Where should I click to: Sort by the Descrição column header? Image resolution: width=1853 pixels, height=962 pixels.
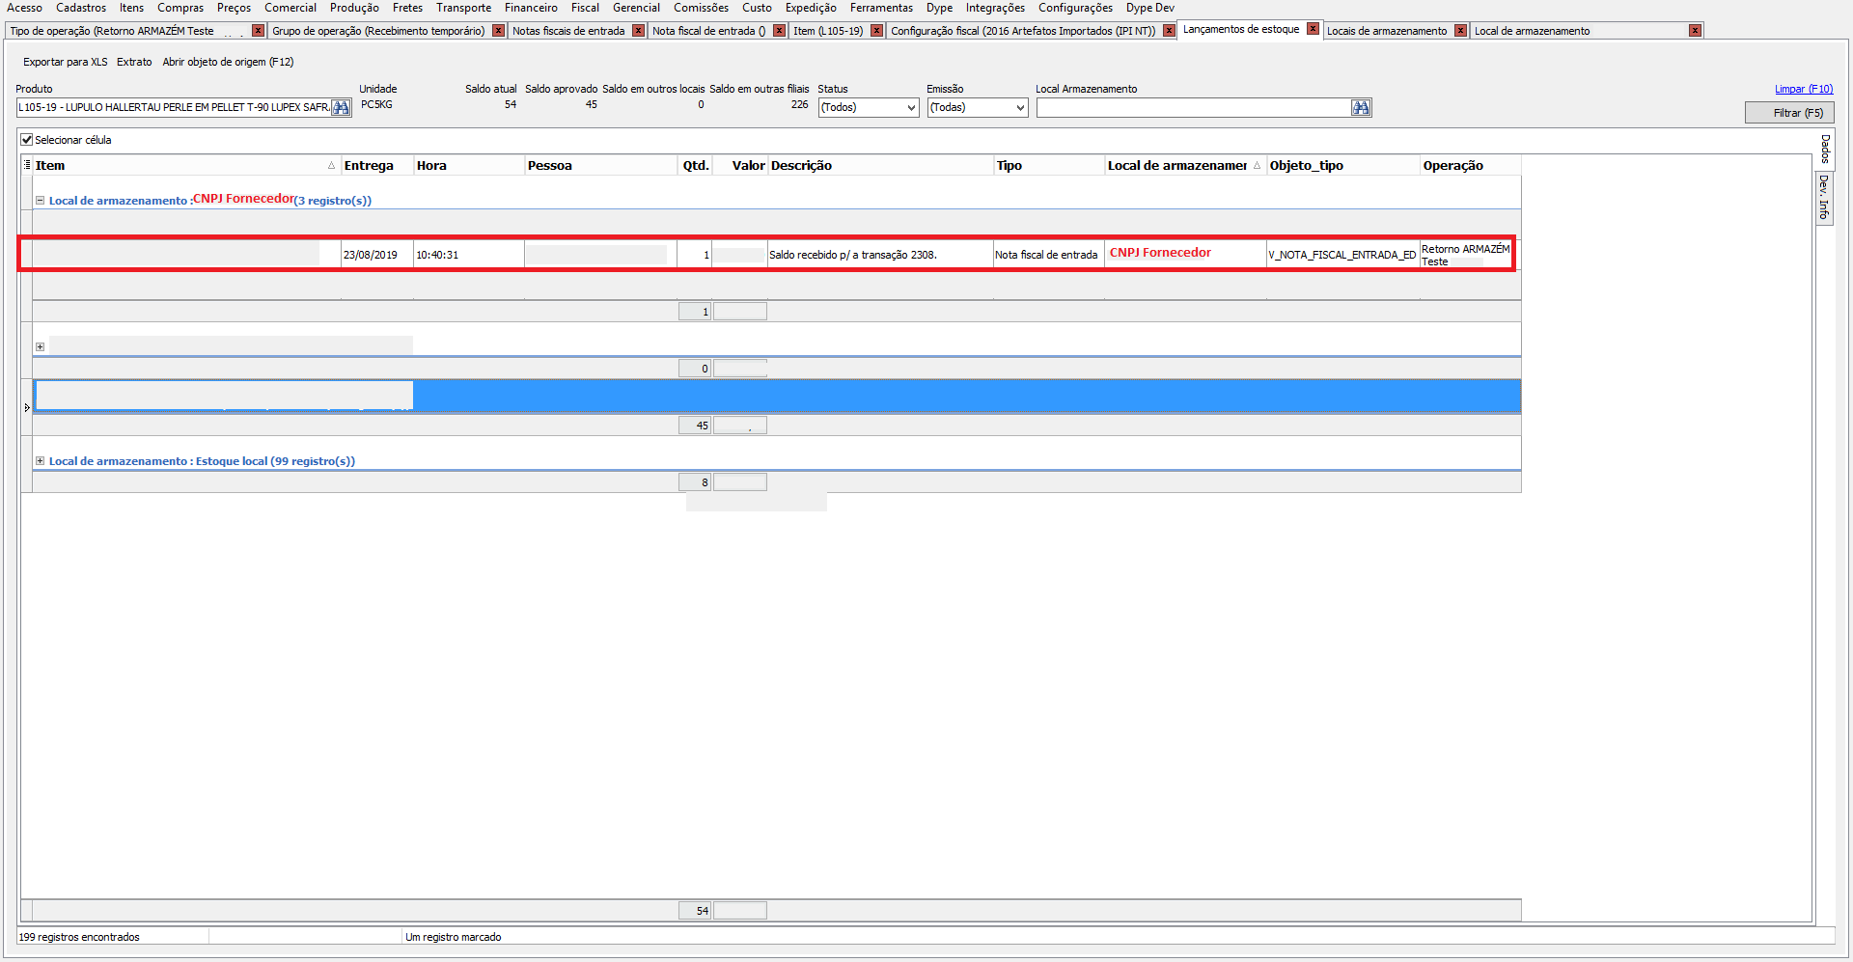point(881,166)
